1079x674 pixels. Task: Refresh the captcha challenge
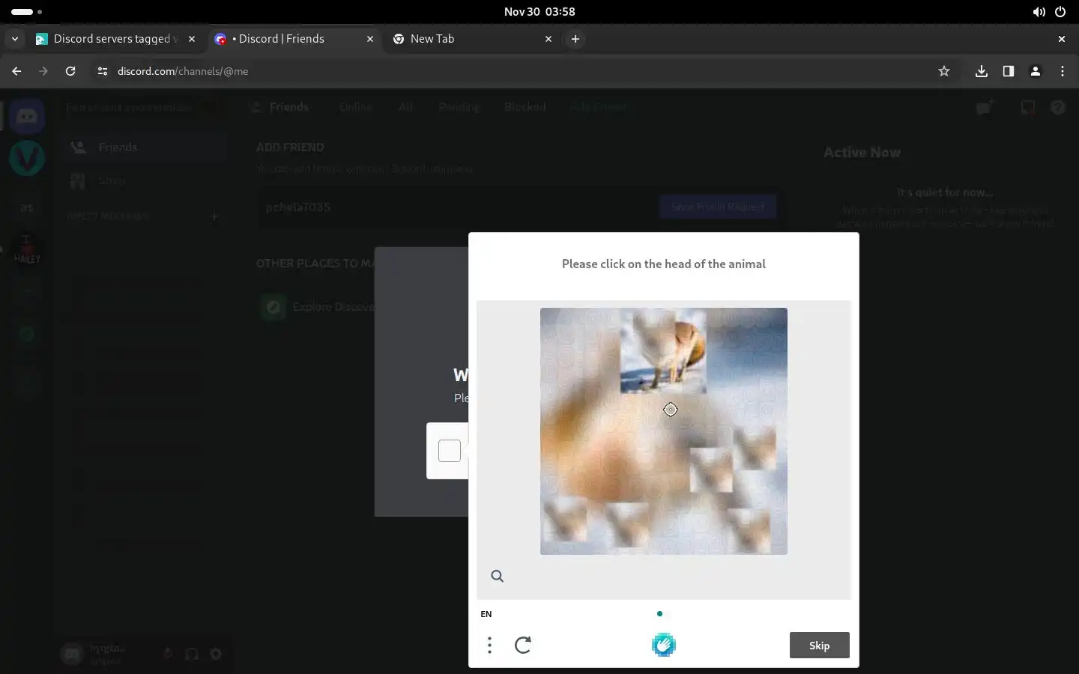click(x=523, y=645)
